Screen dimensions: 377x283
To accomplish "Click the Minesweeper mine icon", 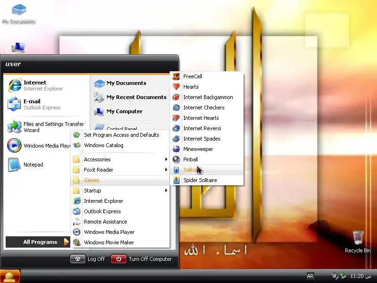I will tap(176, 149).
